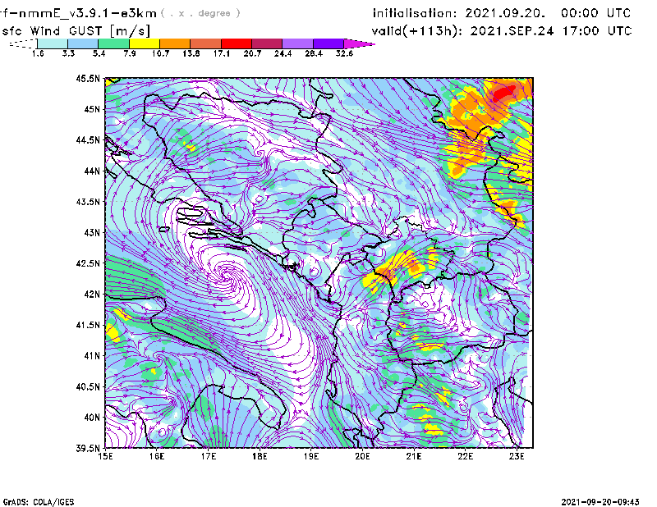This screenshot has width=657, height=507.
Task: Click the '2021-09-20-09:43' timestamp
Action: pos(600,502)
